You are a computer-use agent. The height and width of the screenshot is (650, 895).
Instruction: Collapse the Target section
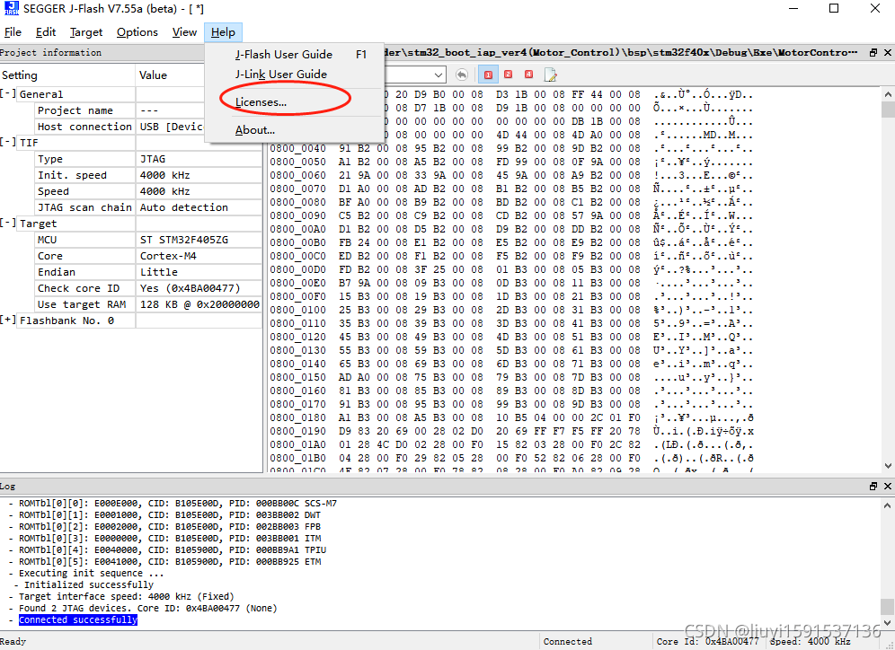click(x=8, y=223)
